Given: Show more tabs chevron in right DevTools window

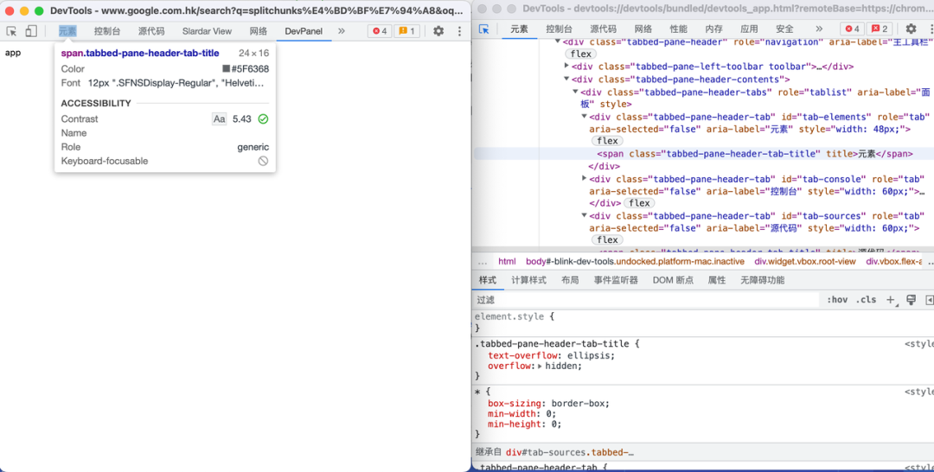Looking at the screenshot, I should 819,29.
